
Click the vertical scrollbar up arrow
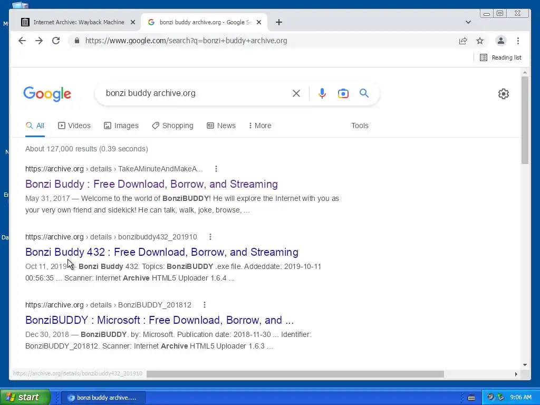click(x=525, y=72)
